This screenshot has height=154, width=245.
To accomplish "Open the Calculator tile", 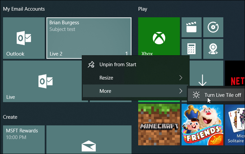I will click(x=191, y=49).
